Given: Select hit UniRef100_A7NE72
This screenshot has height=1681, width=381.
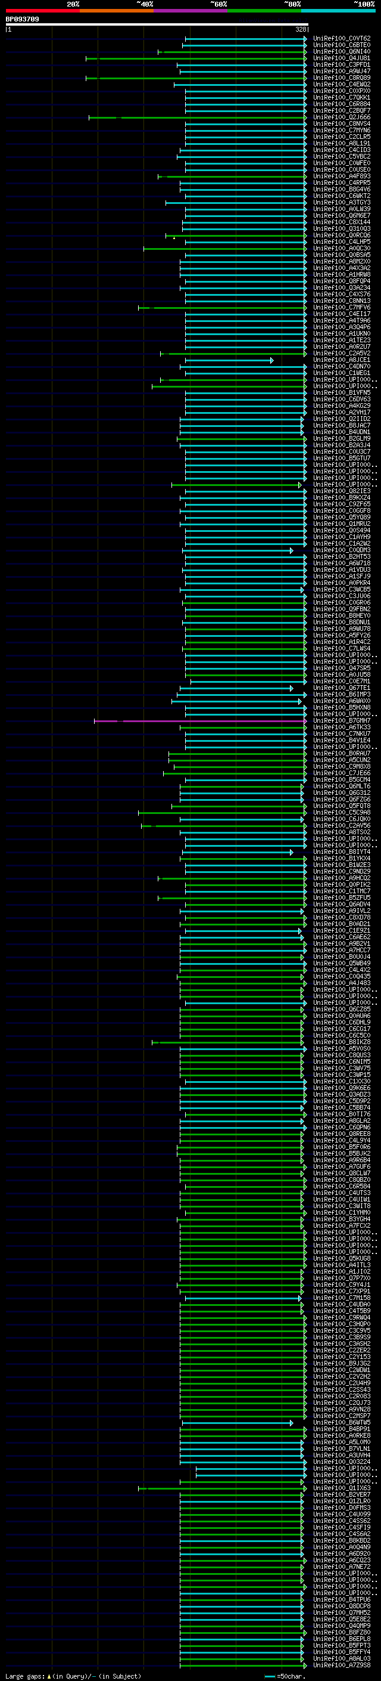Looking at the screenshot, I should (342, 1567).
